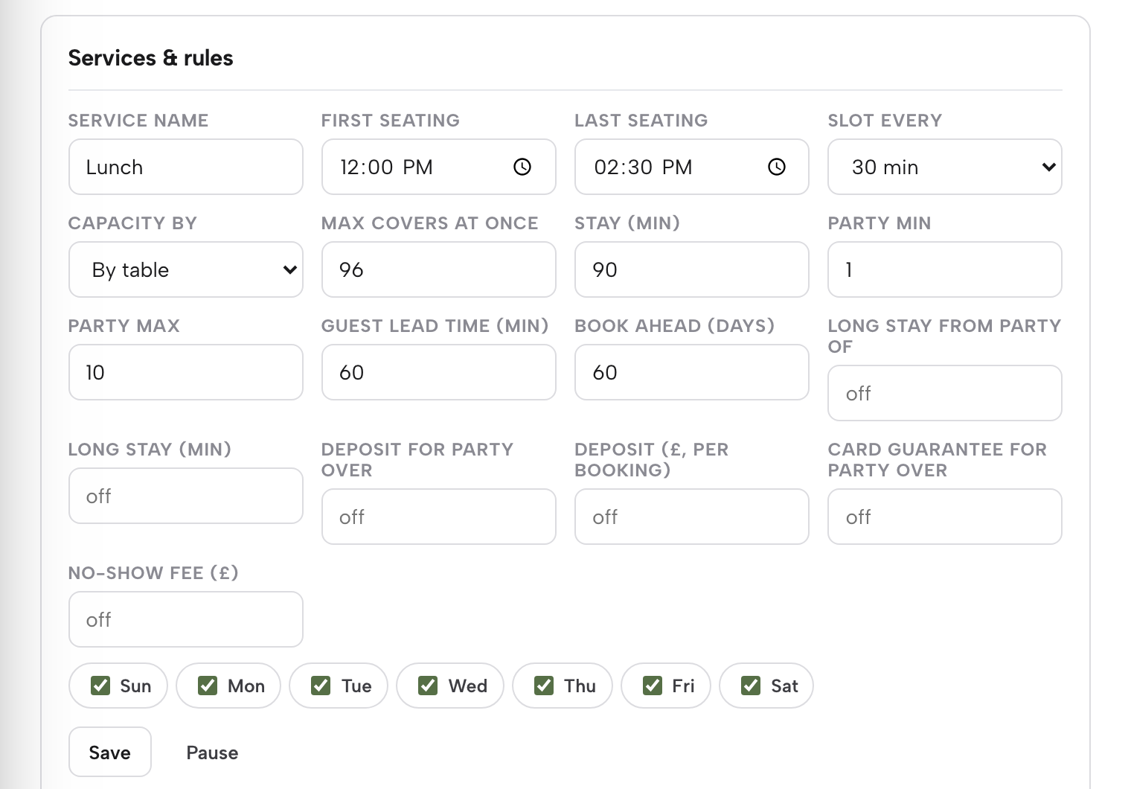Screen dimensions: 1131x789
Task: Edit the Party Min field
Action: (x=945, y=269)
